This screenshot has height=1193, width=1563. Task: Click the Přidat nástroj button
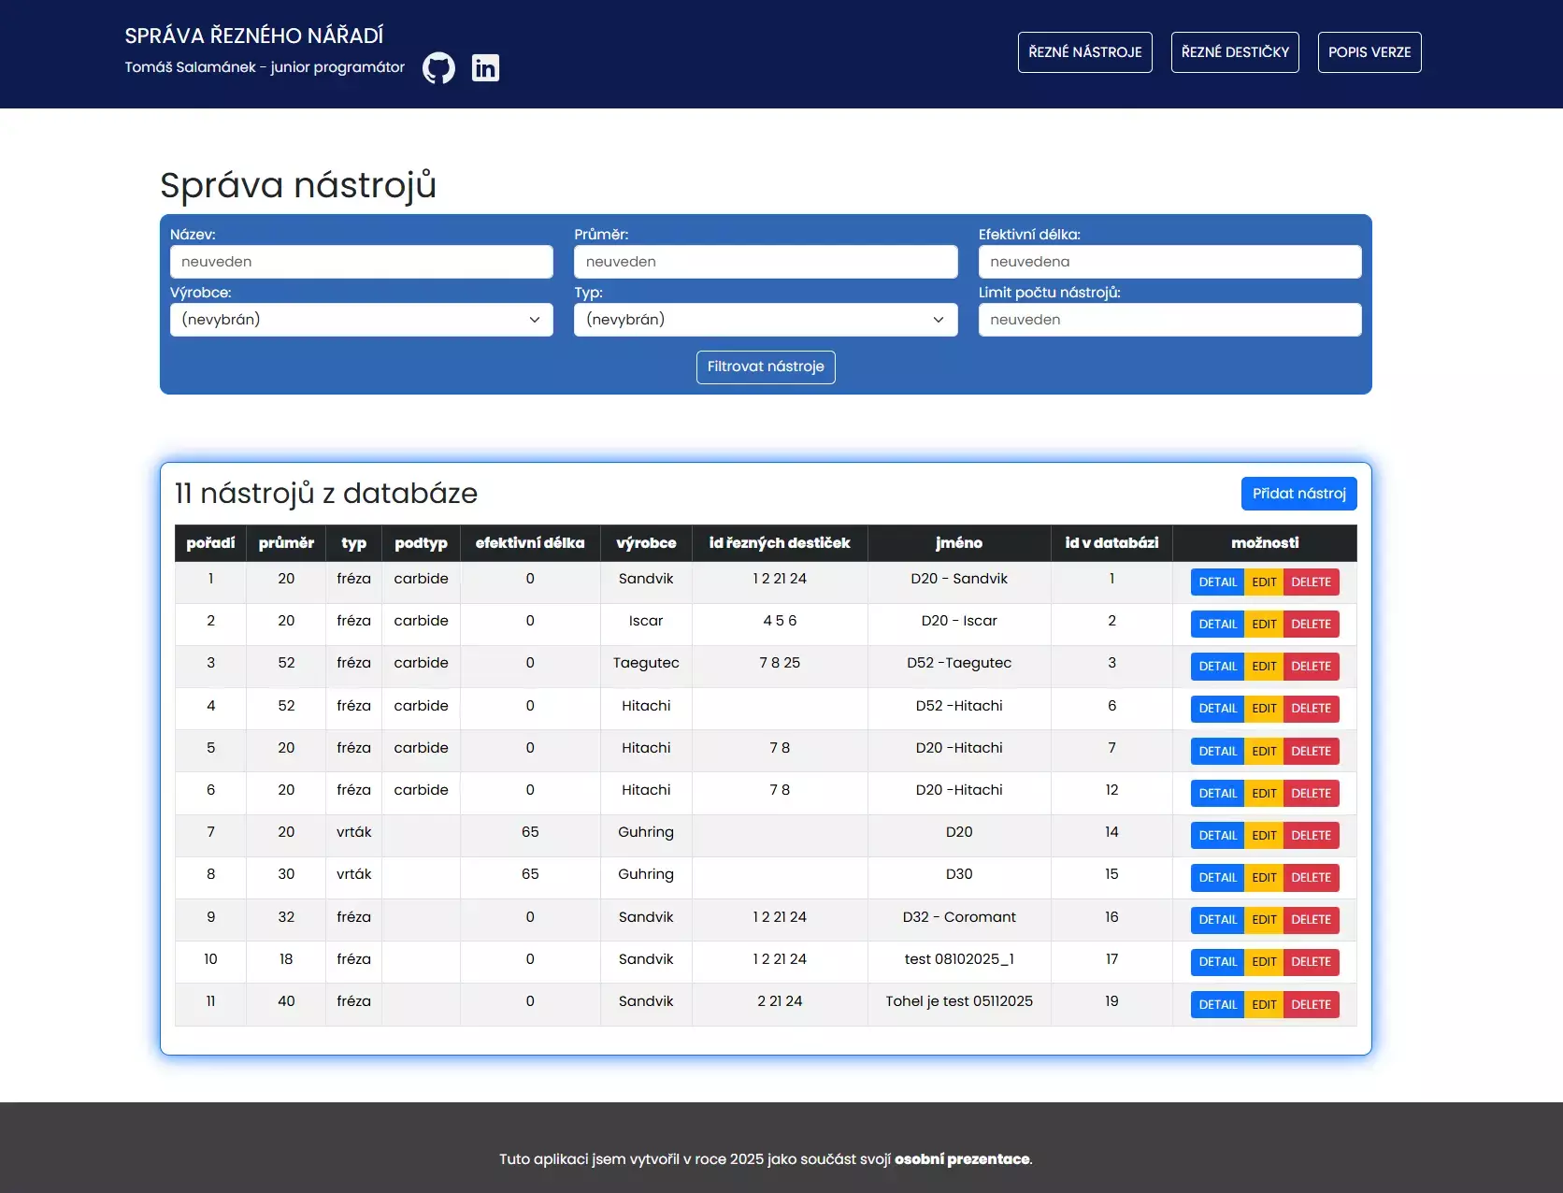click(x=1298, y=494)
